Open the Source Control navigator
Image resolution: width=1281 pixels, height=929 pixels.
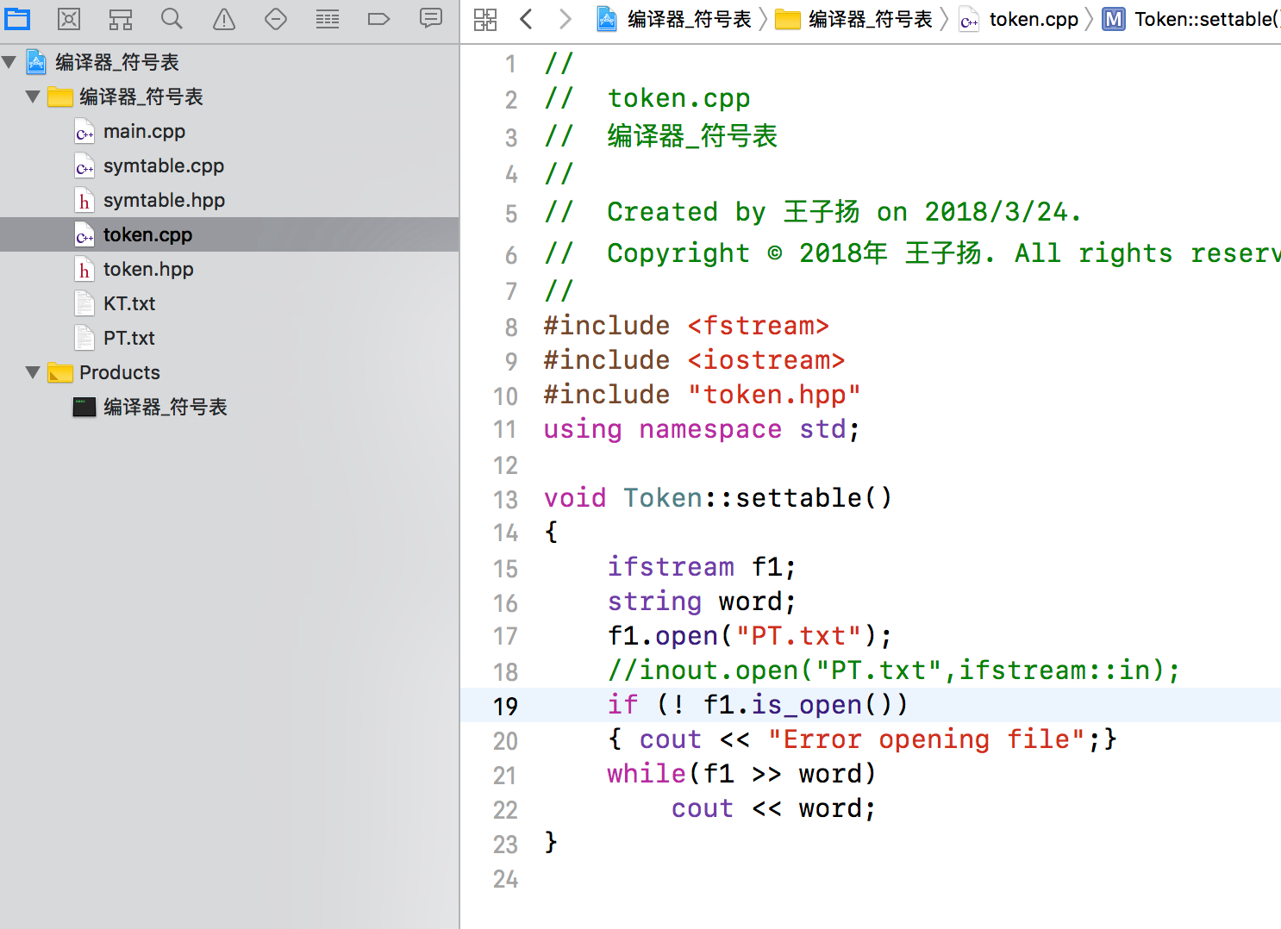click(69, 18)
